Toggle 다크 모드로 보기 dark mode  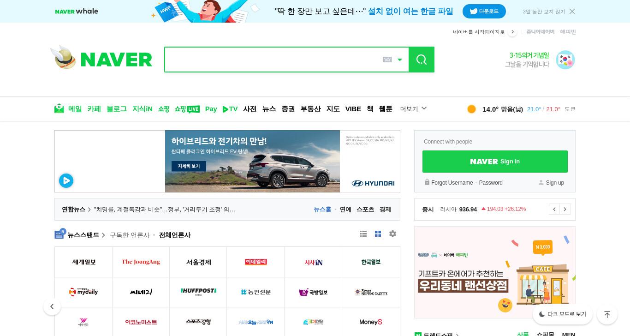[x=562, y=314]
